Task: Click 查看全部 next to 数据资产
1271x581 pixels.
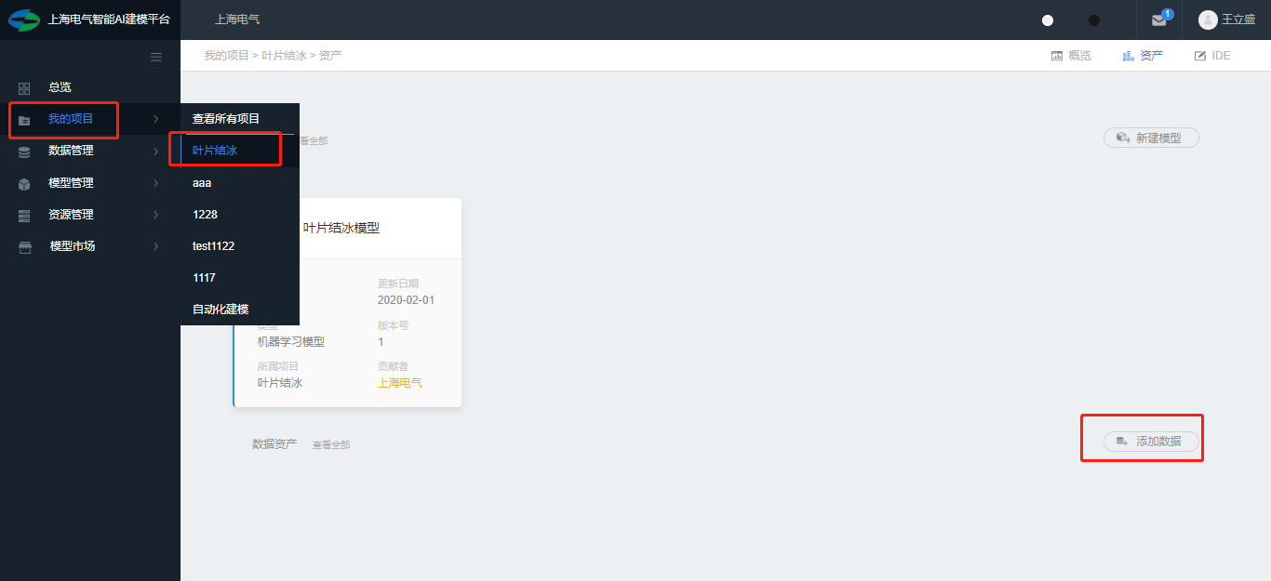Action: pos(331,445)
